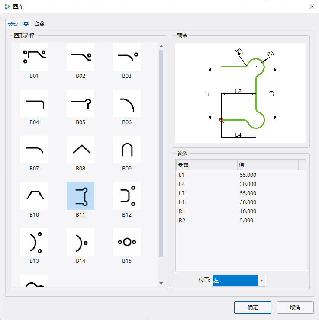Edit the L1 value 55.000
The height and width of the screenshot is (320, 319).
pos(248,175)
